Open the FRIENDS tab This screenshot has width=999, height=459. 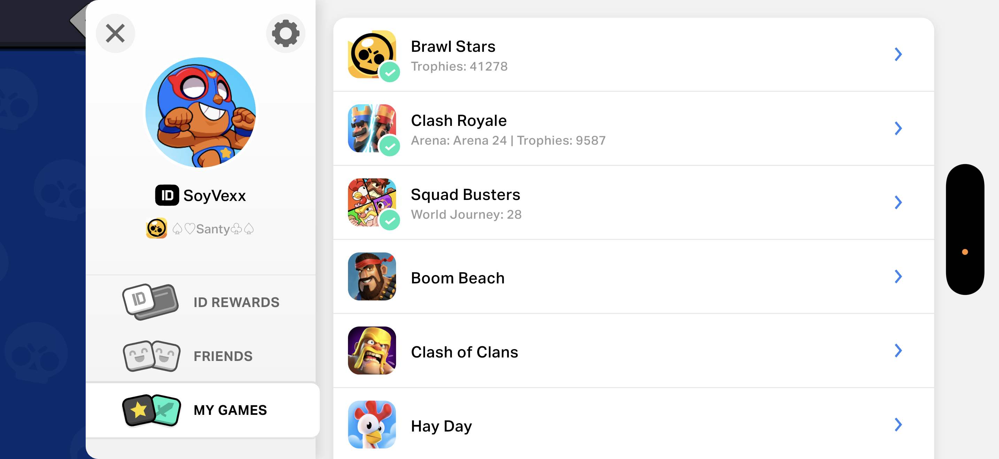(201, 356)
